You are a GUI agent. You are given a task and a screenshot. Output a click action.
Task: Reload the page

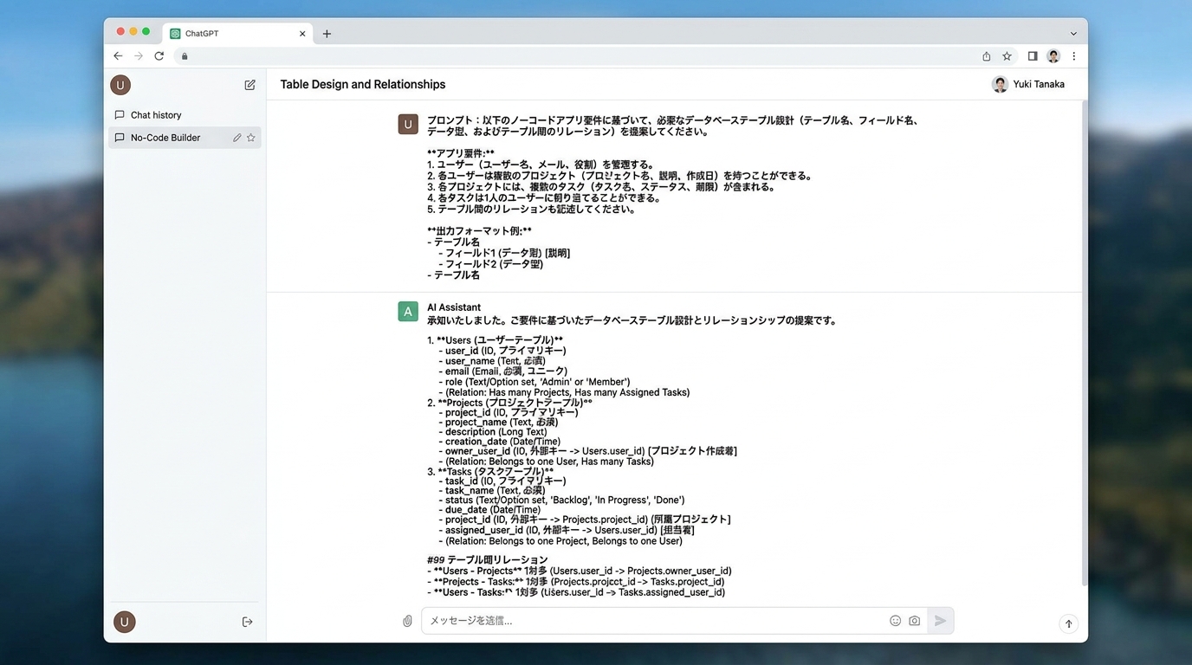159,56
